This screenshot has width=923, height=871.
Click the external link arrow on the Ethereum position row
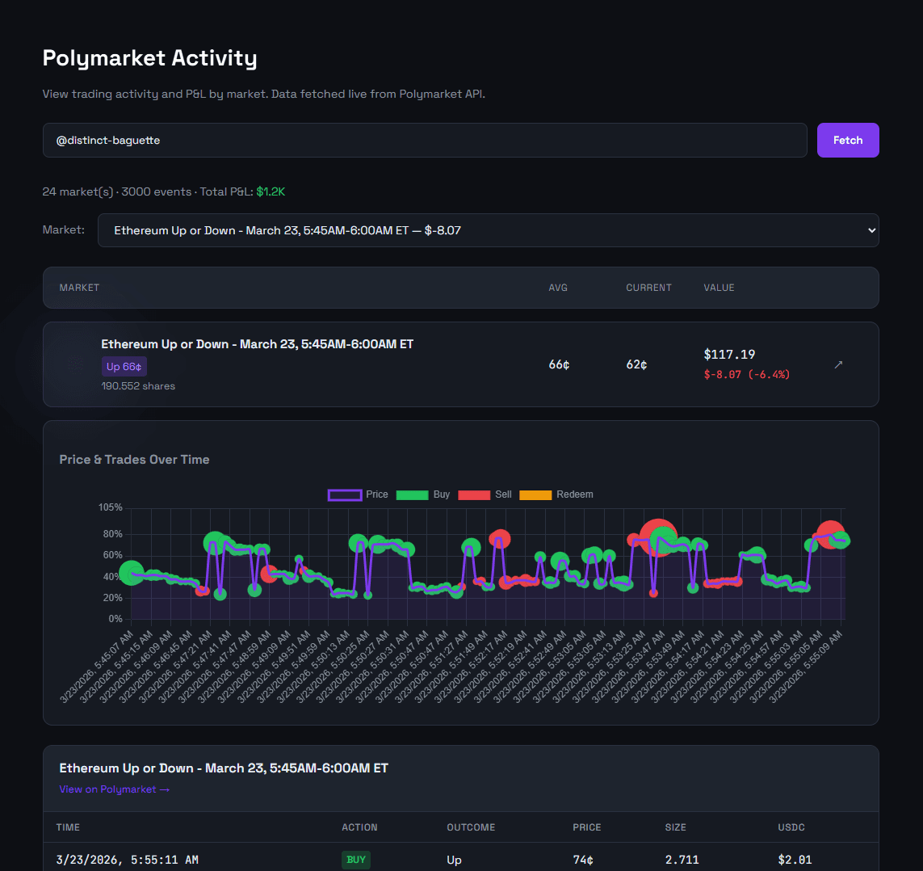coord(838,364)
